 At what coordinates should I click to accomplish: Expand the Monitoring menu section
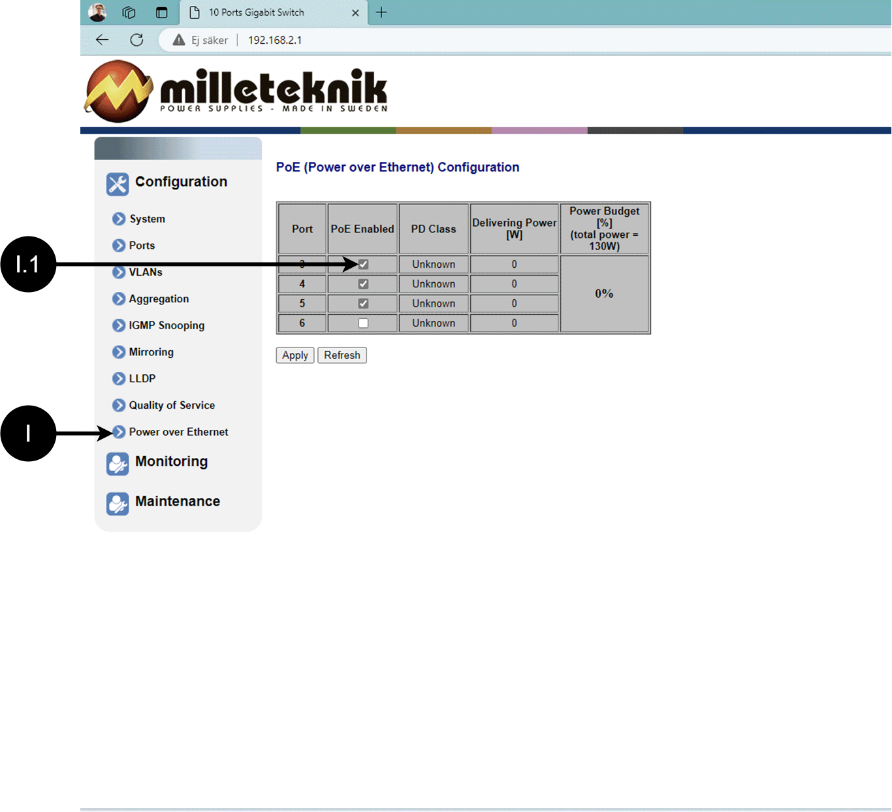pos(171,461)
